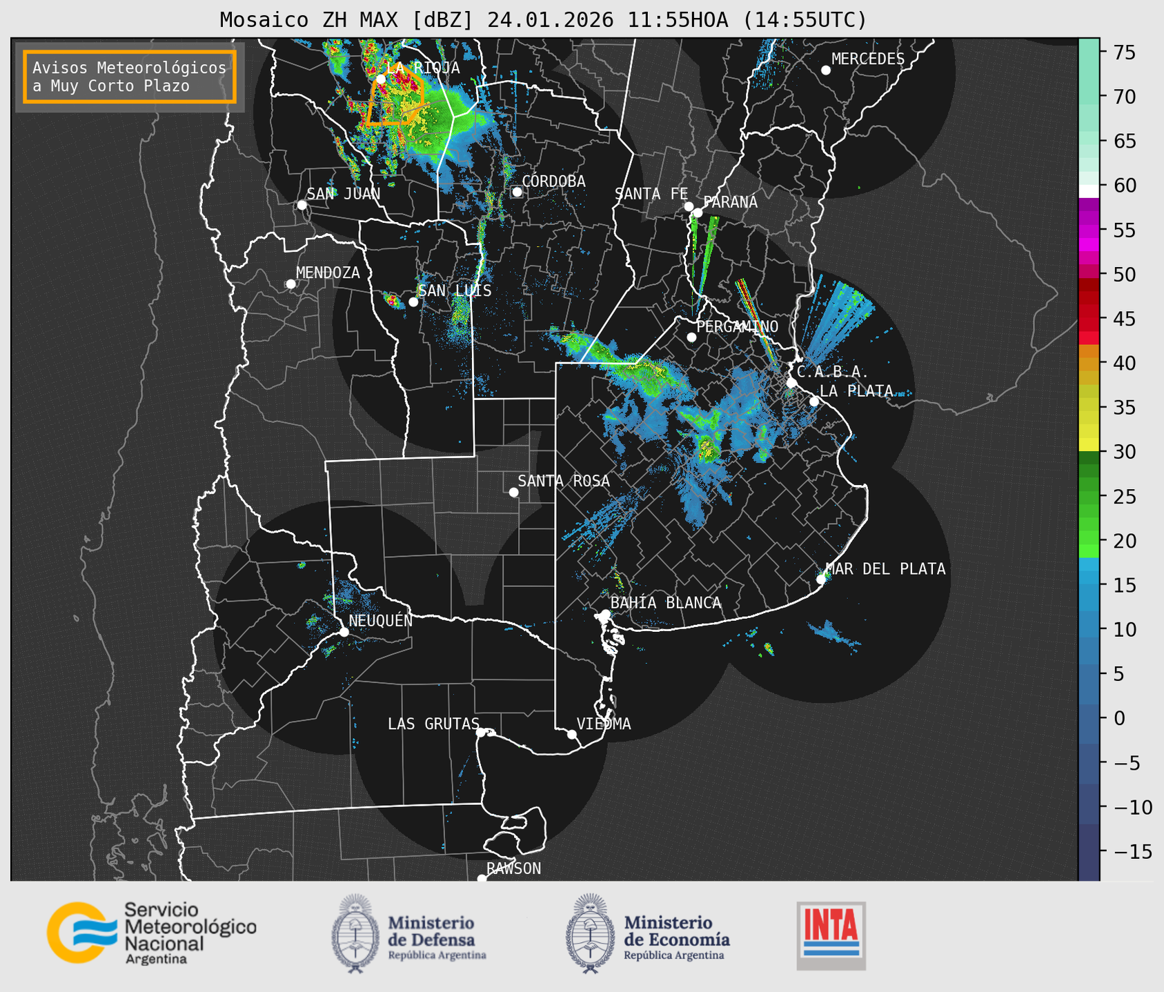Viewport: 1164px width, 992px height.
Task: Click the green 25 dBZ colorbar segment
Action: [x=1089, y=497]
